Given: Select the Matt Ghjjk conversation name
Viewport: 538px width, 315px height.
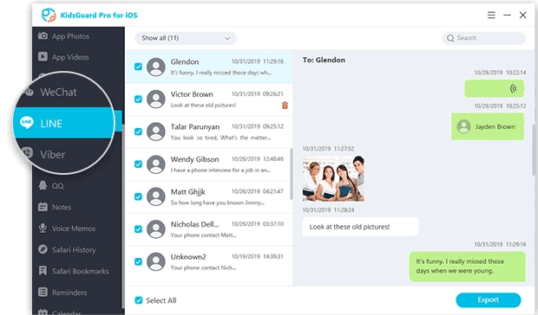Looking at the screenshot, I should pos(187,192).
